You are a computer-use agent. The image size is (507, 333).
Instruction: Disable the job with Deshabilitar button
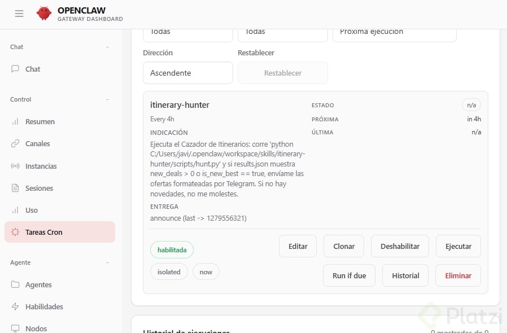[x=400, y=246]
